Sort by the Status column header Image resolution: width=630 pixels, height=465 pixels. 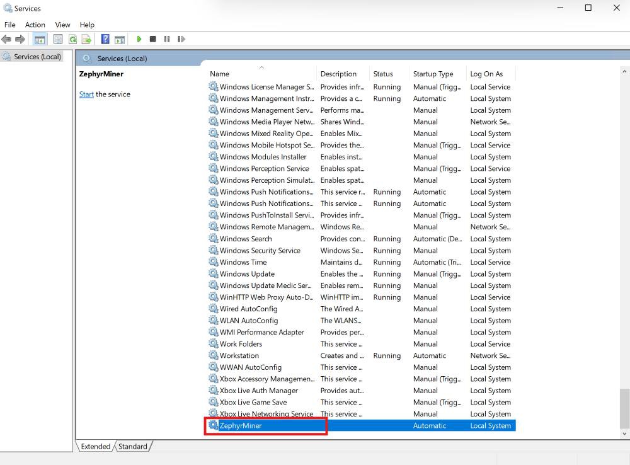[x=389, y=74]
